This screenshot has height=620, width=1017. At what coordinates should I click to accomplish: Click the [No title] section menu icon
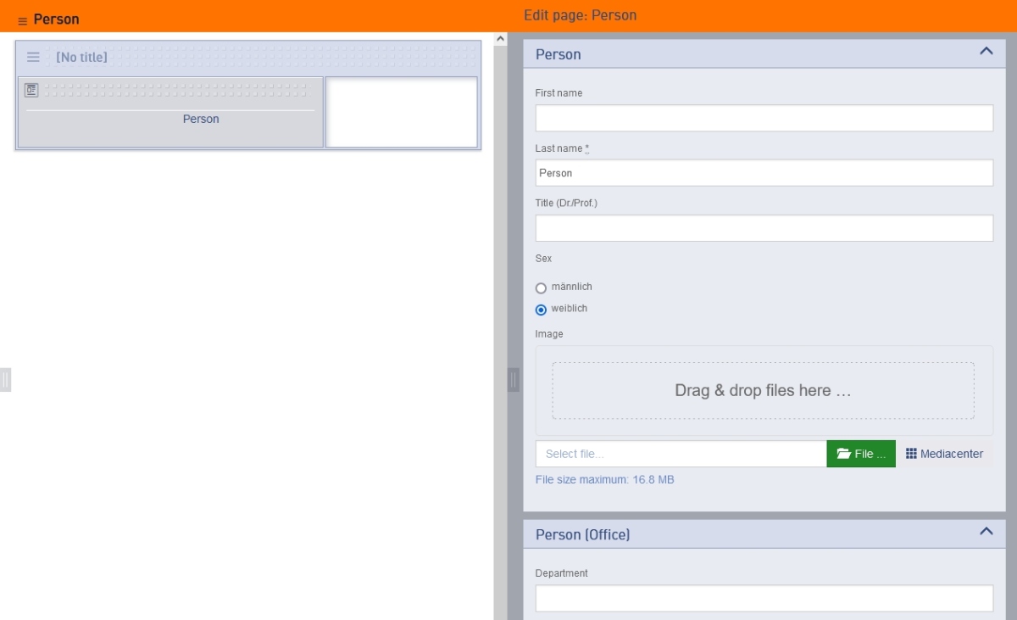(33, 58)
